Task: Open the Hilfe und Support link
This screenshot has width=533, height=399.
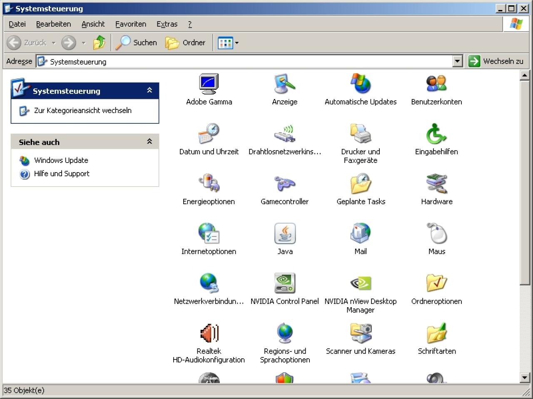Action: (x=62, y=174)
